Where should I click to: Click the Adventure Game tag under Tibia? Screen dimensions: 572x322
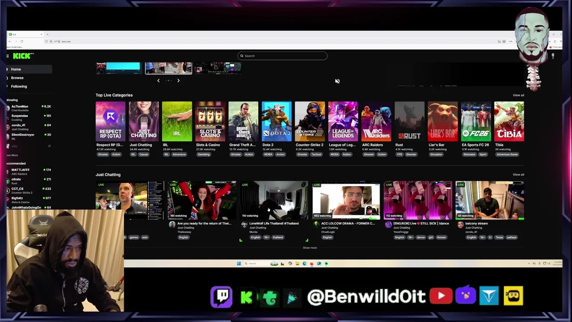507,155
